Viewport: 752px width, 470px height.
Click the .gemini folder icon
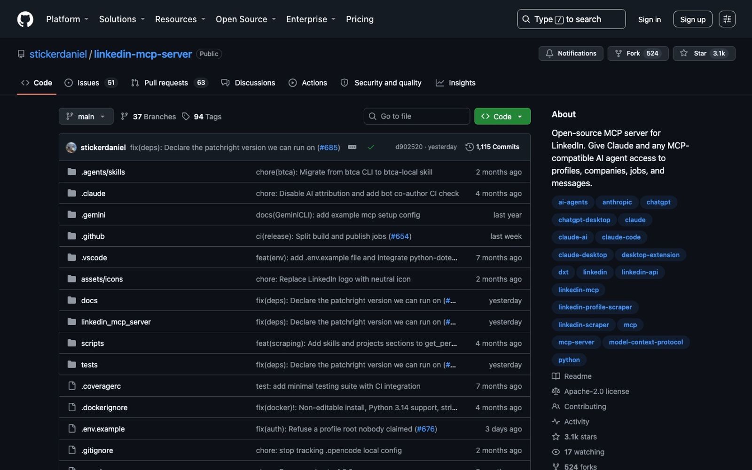coord(71,215)
